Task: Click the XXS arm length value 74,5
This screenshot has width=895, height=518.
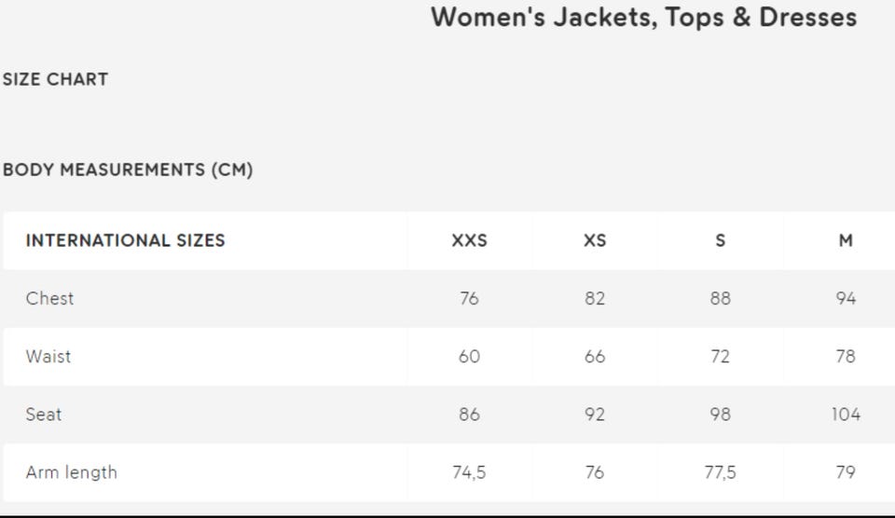Action: coord(469,472)
